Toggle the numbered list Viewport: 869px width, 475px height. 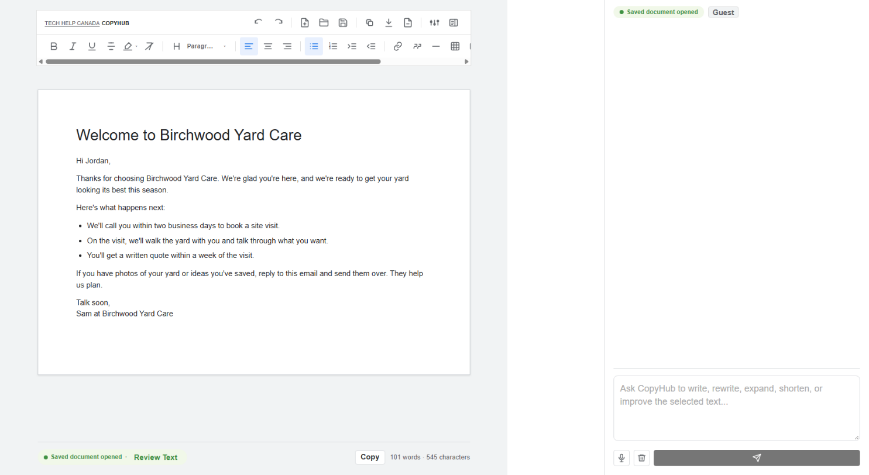coord(333,46)
